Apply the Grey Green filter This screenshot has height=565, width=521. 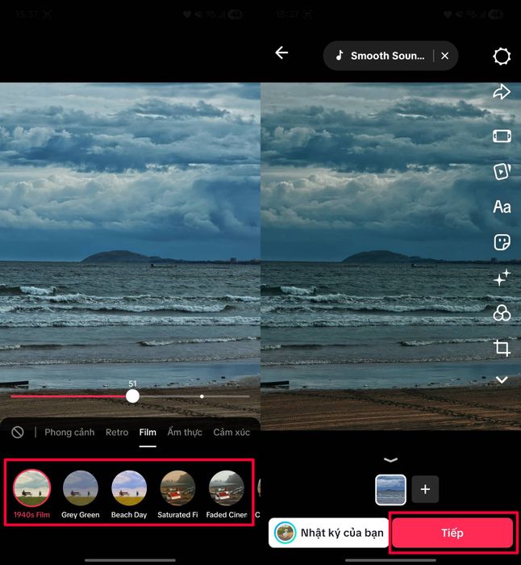81,494
